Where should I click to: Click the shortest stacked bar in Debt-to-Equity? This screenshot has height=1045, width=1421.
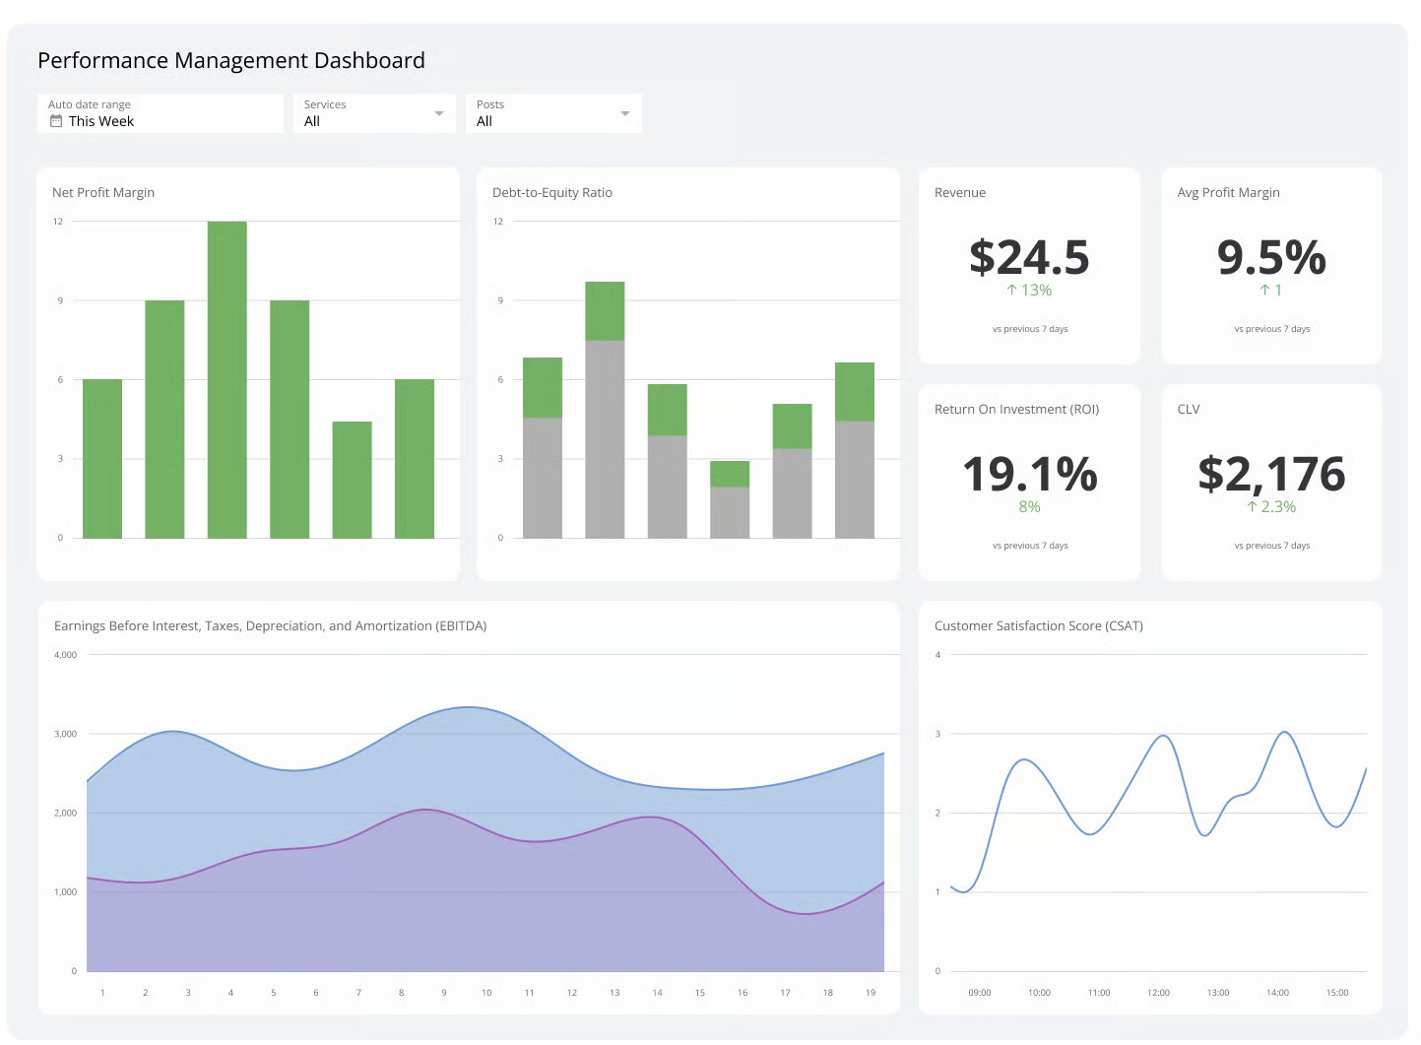click(730, 499)
